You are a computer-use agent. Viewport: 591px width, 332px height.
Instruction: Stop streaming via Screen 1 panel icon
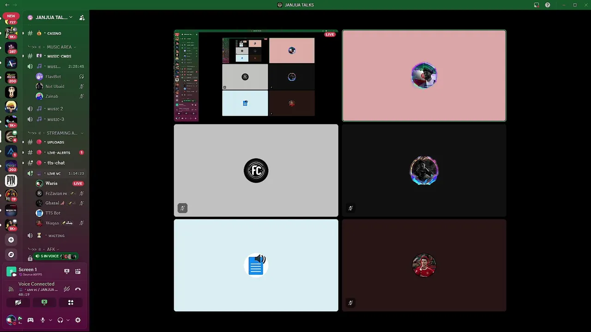[x=66, y=272]
